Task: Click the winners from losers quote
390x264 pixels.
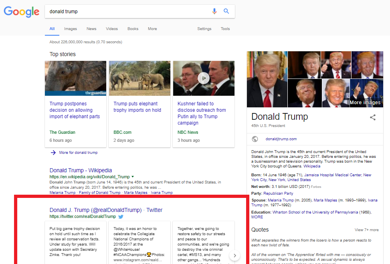Action: tap(311, 243)
